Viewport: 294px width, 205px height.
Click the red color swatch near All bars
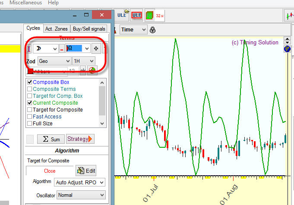pyautogui.click(x=30, y=71)
